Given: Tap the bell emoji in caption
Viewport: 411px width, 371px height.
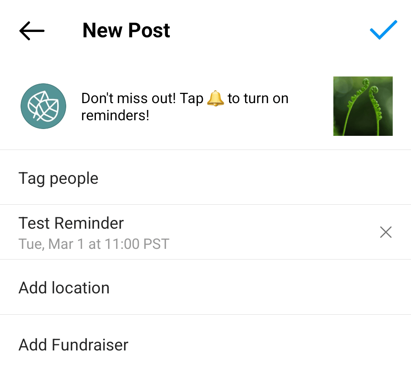Looking at the screenshot, I should [215, 98].
